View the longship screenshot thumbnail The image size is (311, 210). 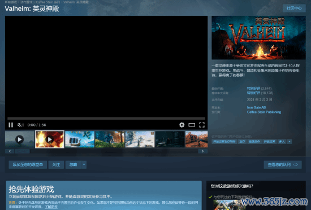80,139
